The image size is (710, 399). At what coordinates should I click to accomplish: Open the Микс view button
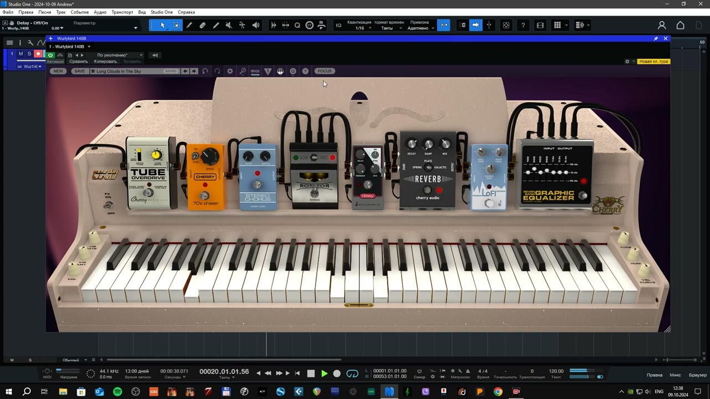point(675,375)
